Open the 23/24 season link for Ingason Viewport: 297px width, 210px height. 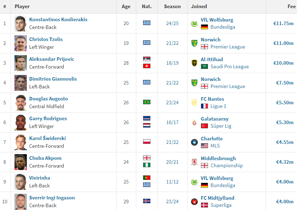172,202
